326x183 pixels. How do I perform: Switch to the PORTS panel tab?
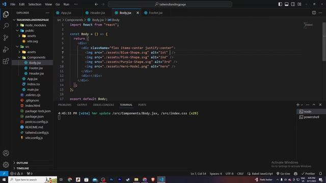[142, 105]
